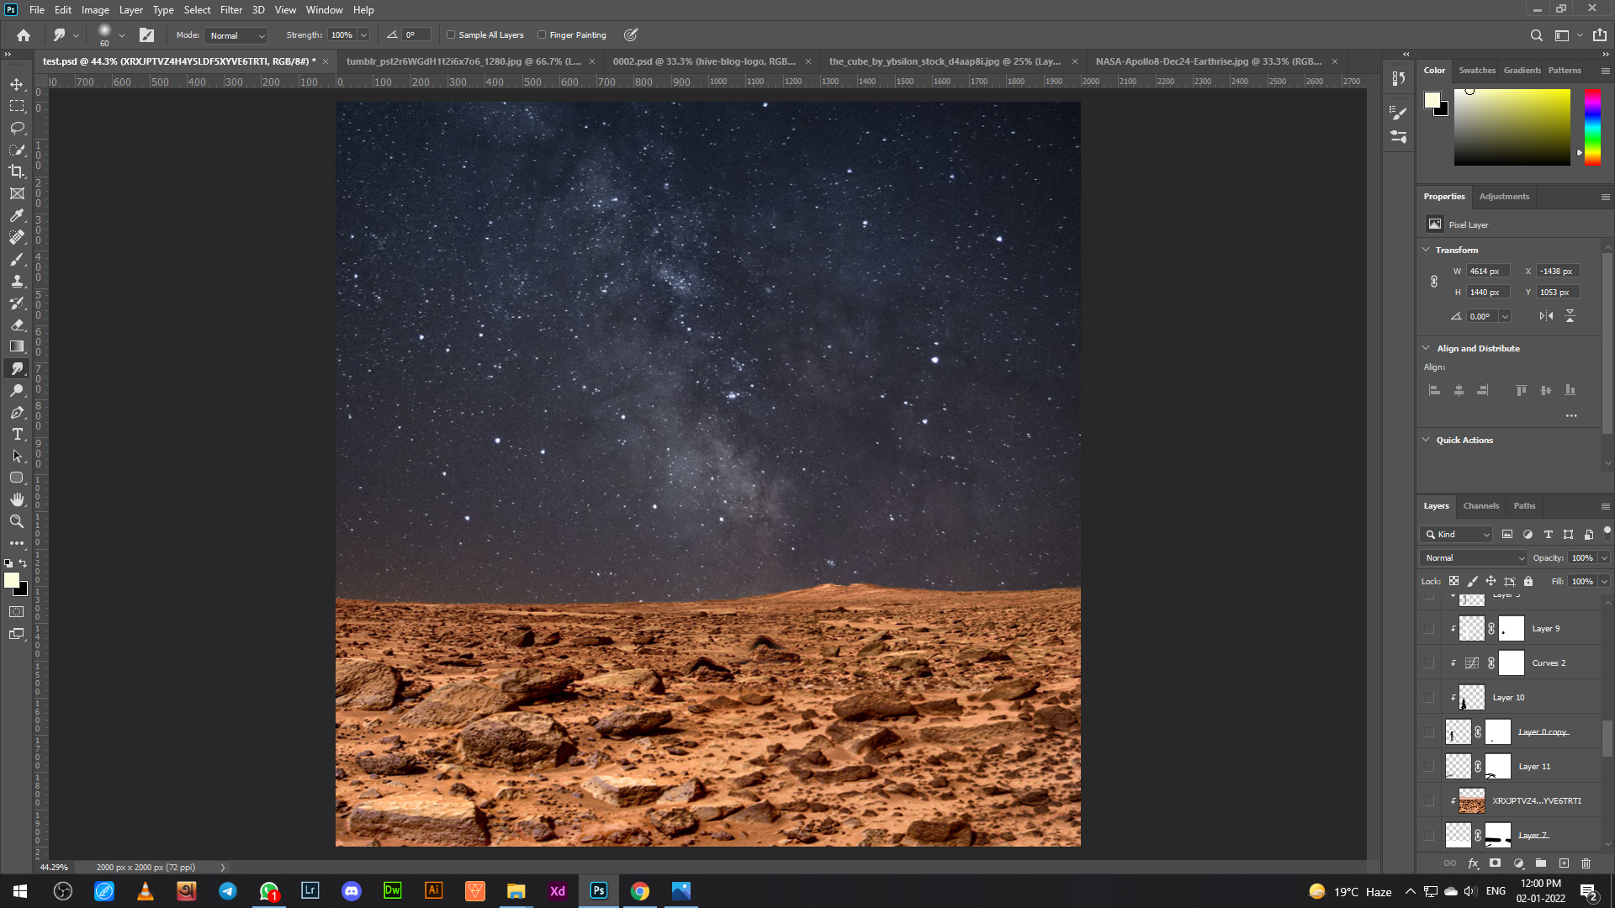Select the Rectangular Marquee tool
1615x908 pixels.
pyautogui.click(x=17, y=106)
